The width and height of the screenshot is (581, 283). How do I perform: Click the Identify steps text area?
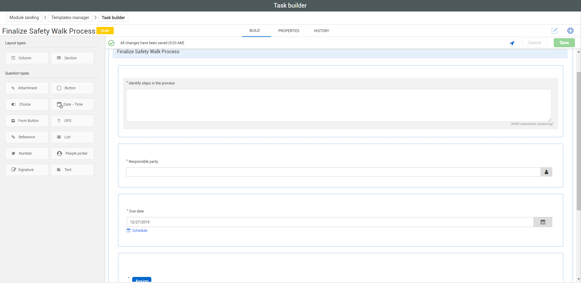click(x=338, y=105)
